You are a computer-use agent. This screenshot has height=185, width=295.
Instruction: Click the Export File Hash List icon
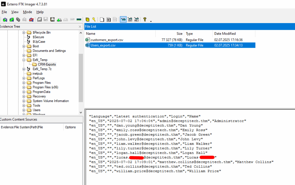(109, 19)
